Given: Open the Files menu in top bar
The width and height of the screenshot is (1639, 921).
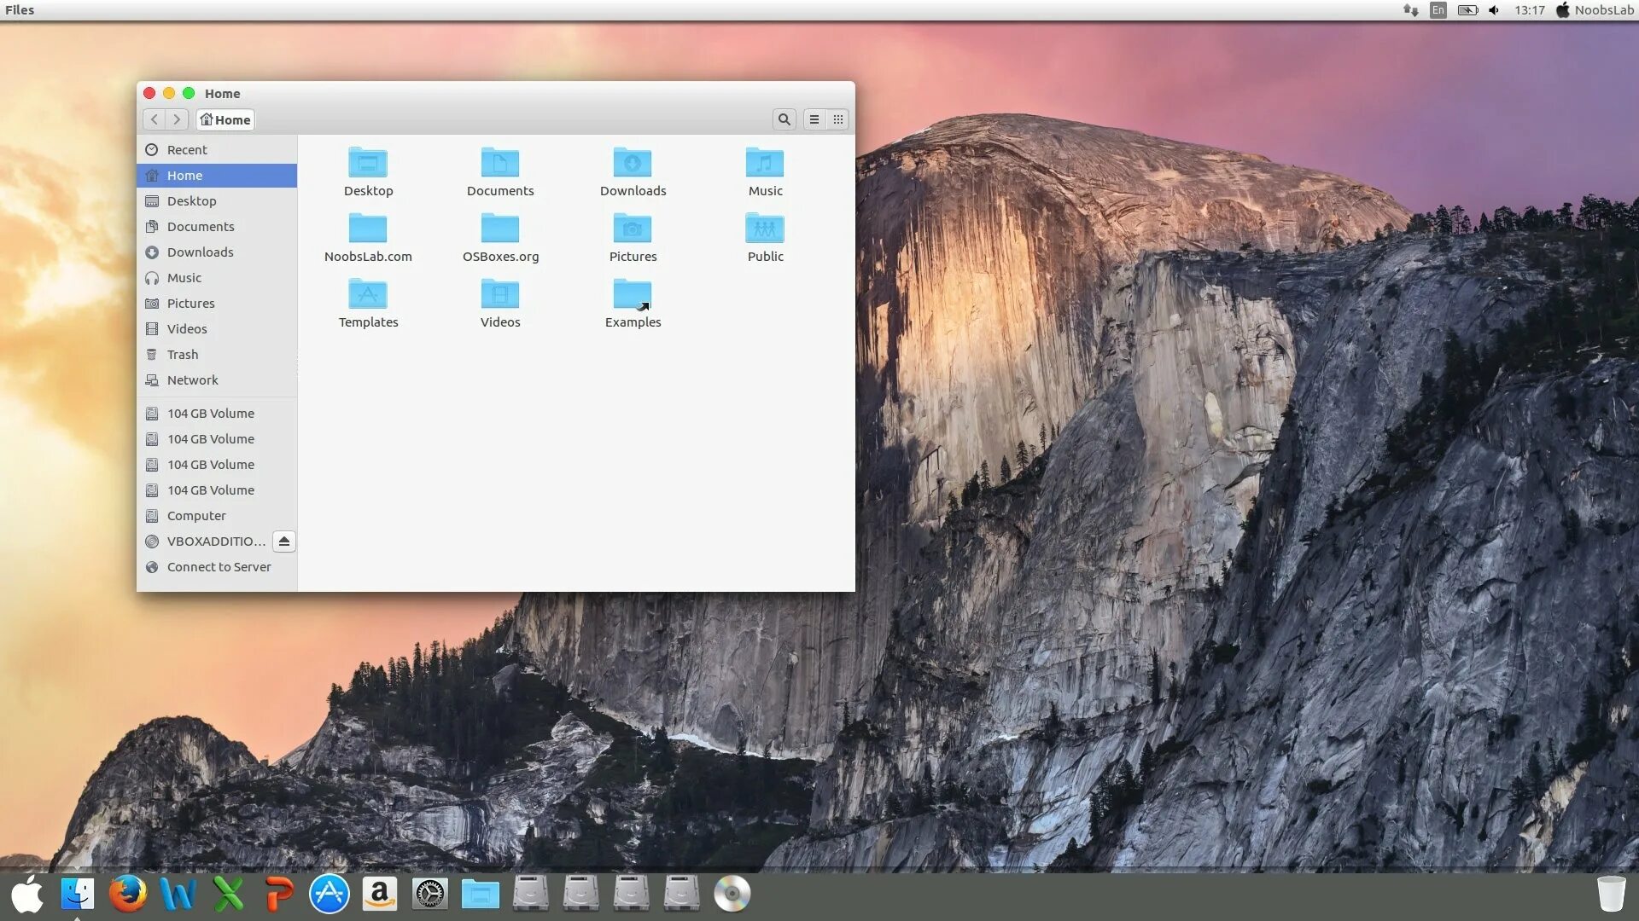Looking at the screenshot, I should click(x=20, y=10).
